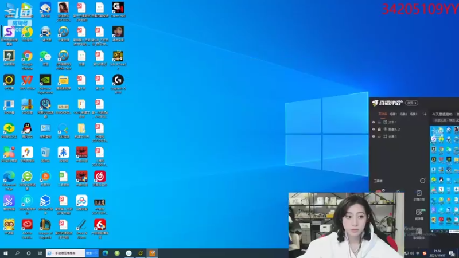Select the YY raccoon desktop icon
This screenshot has height=258, width=459.
pos(9,224)
